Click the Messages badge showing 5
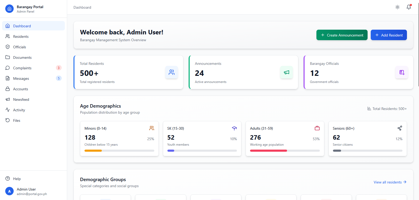This screenshot has height=200, width=419. [59, 78]
